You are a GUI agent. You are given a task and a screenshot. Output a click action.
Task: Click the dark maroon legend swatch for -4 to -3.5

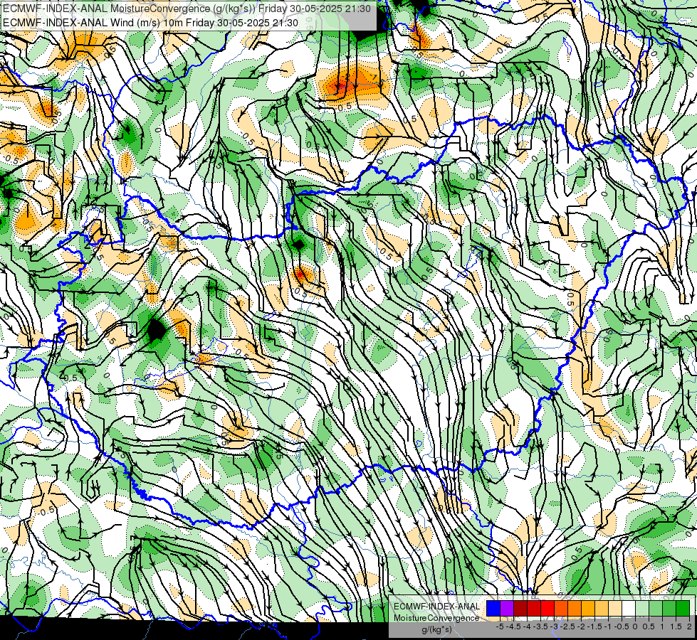[520, 609]
